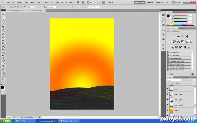Switch to the Design workspace
This screenshot has width=197, height=123.
[x=150, y=2]
